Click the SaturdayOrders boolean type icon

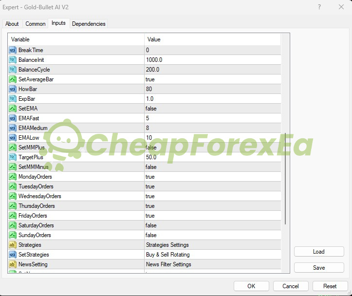[13, 225]
